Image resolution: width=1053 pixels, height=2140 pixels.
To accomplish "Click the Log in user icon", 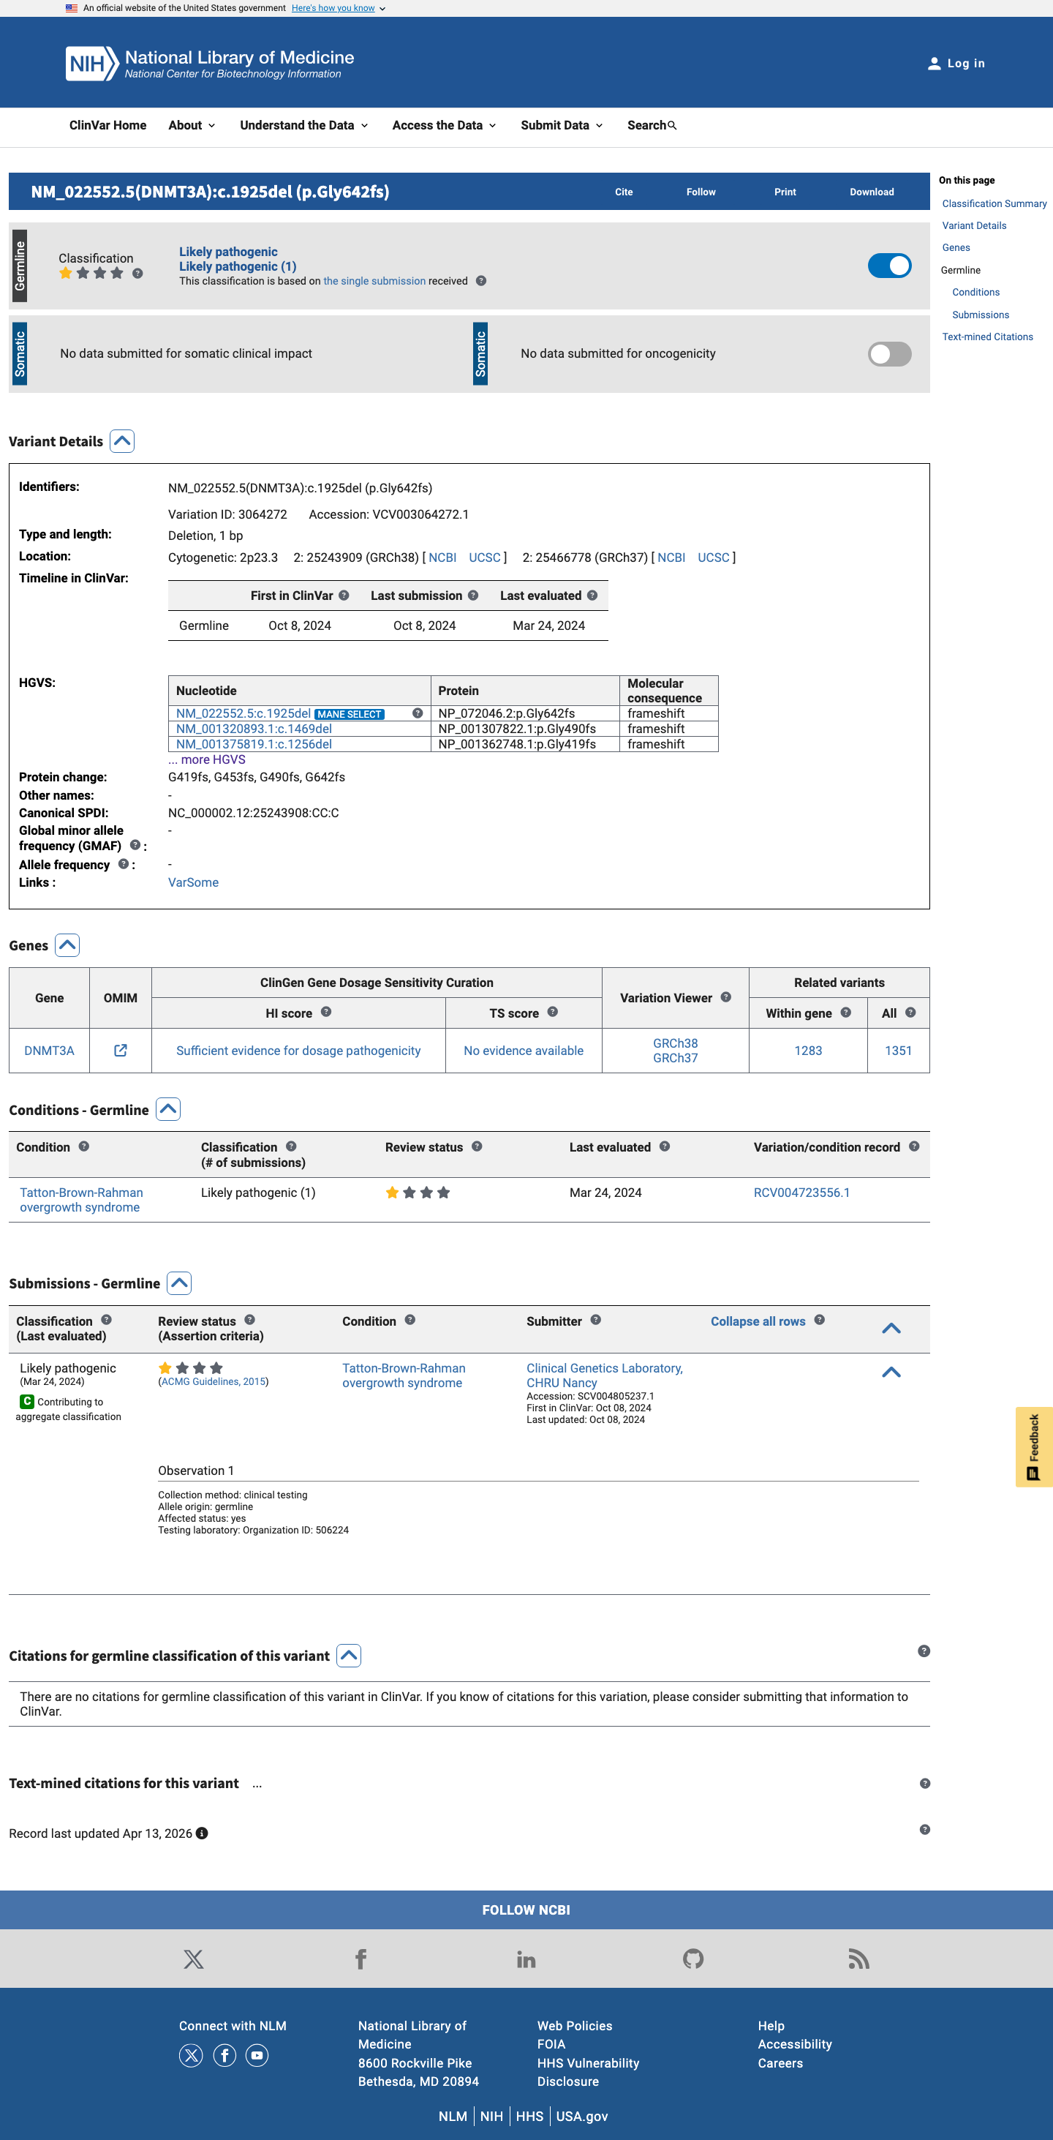I will 933,63.
